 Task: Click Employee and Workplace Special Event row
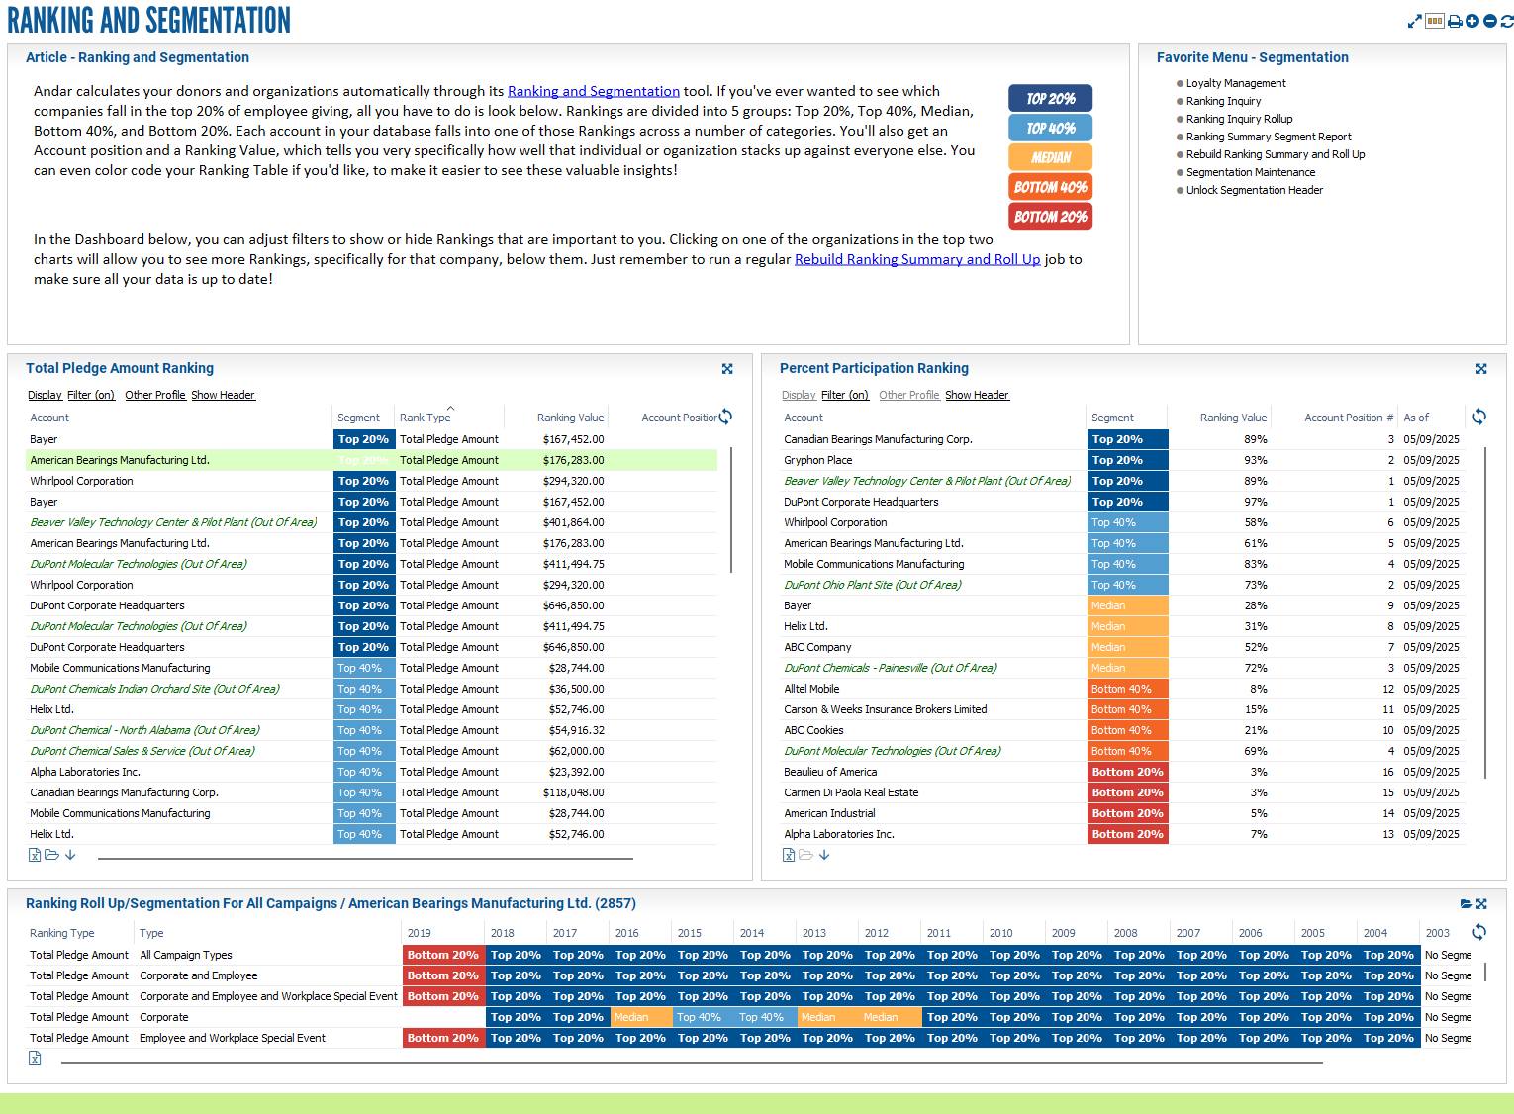(x=749, y=1038)
